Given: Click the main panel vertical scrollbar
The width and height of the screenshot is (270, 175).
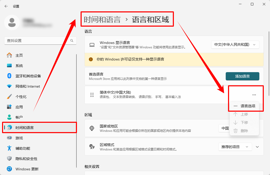Looking at the screenshot, I should [269, 64].
